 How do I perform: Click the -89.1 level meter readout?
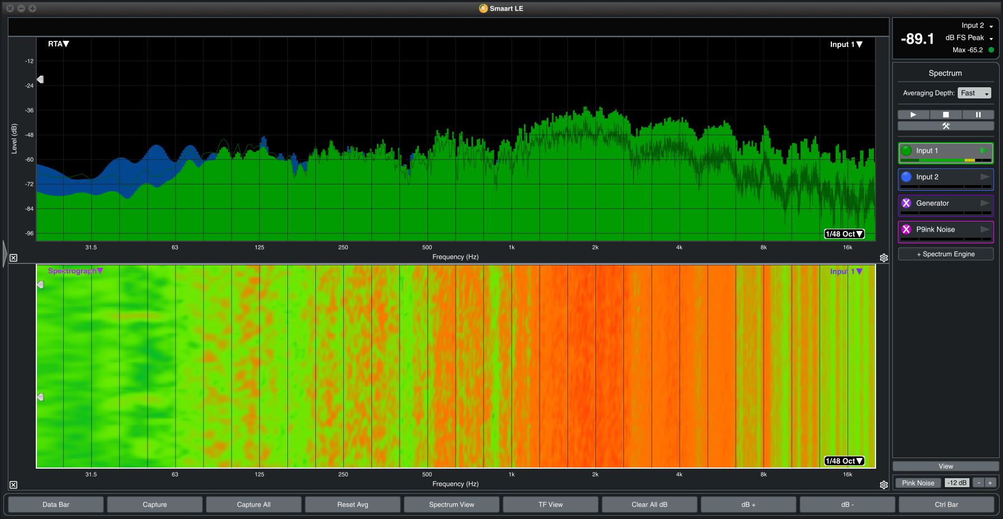[x=917, y=39]
